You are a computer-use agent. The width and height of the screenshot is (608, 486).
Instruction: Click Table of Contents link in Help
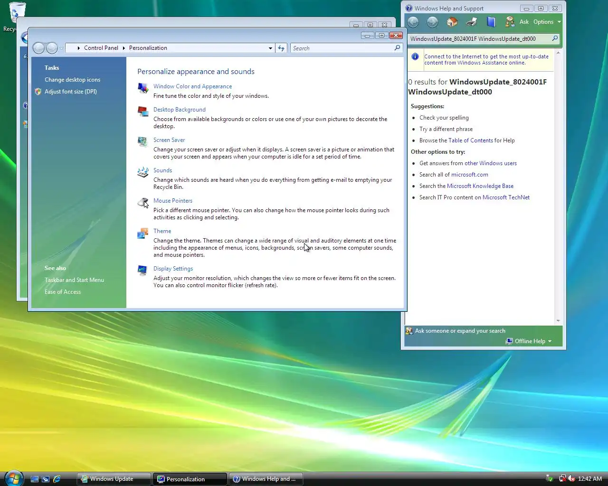click(x=471, y=140)
